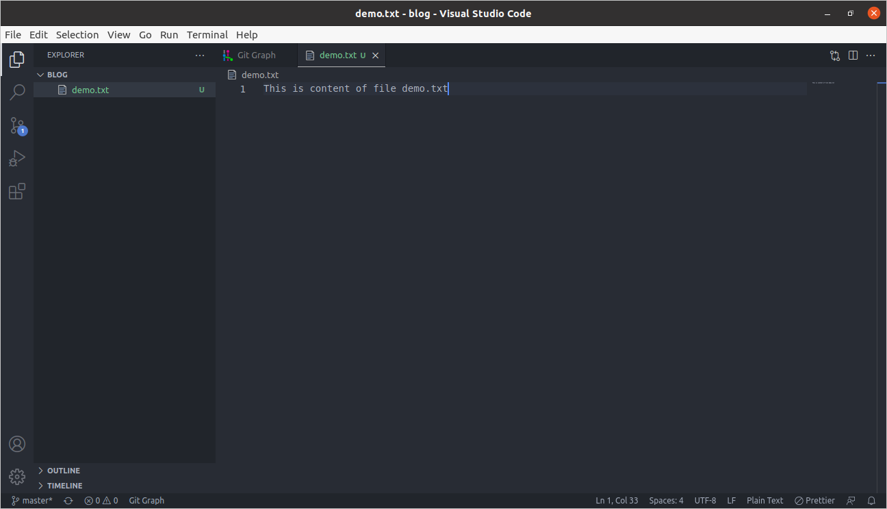Click the Prettier status item

[814, 501]
